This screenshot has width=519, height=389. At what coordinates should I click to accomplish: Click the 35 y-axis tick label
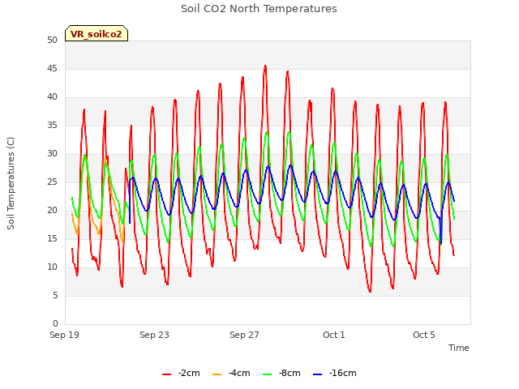point(52,125)
